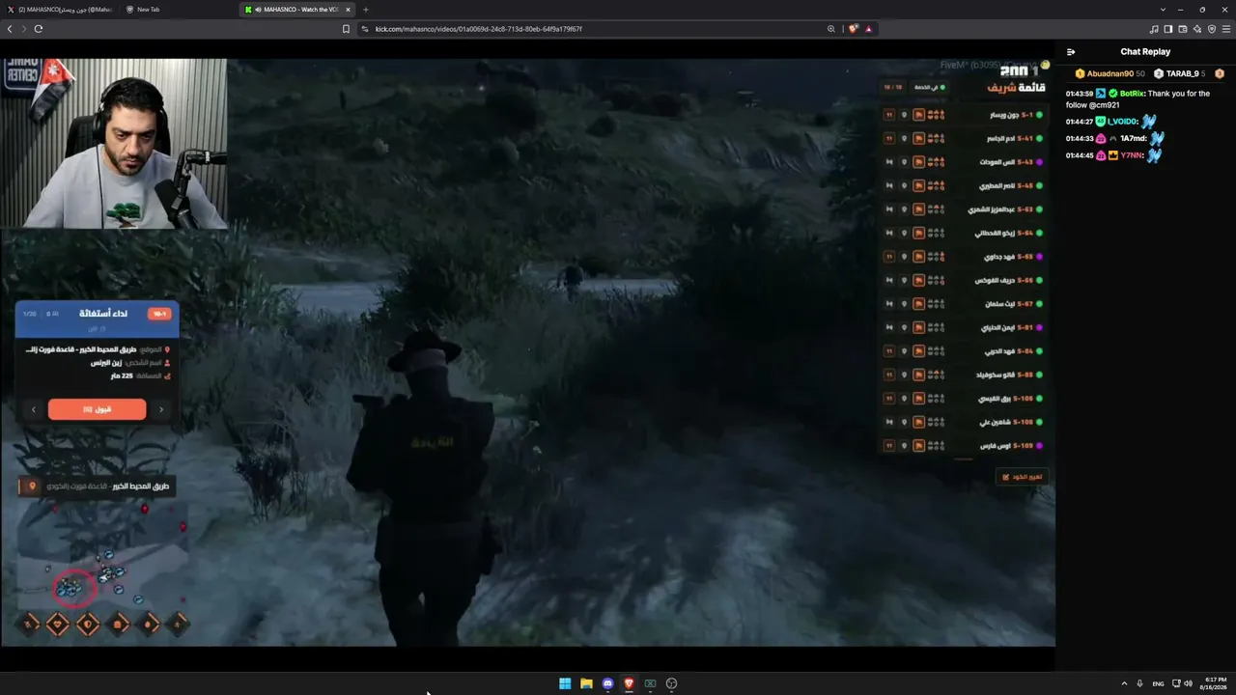Click Y7NN's crown badge icon
1236x695 pixels.
[x=1113, y=155]
